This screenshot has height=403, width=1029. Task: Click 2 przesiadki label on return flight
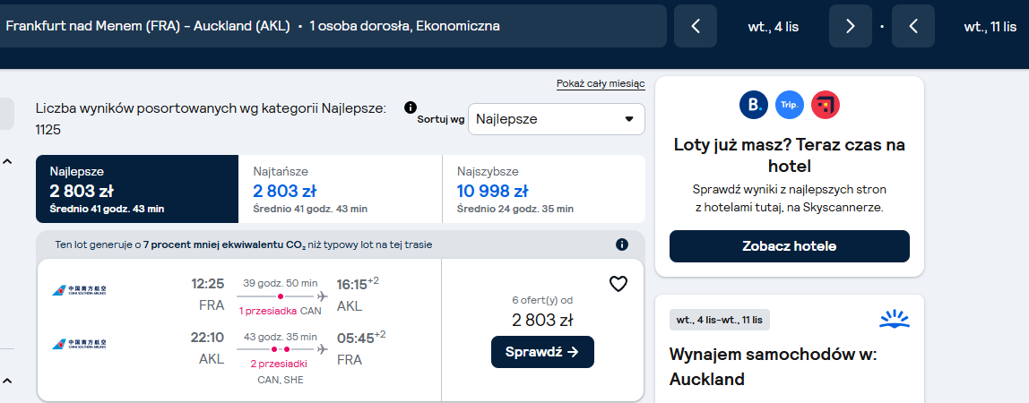(x=281, y=364)
